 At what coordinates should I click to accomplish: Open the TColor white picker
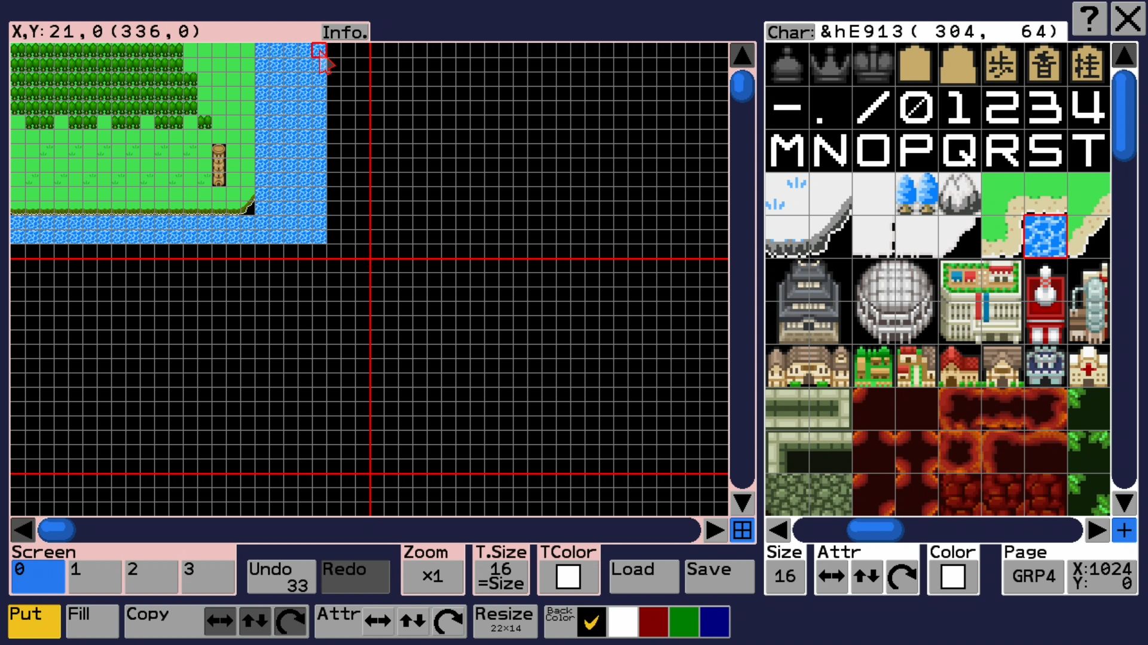[x=568, y=577]
